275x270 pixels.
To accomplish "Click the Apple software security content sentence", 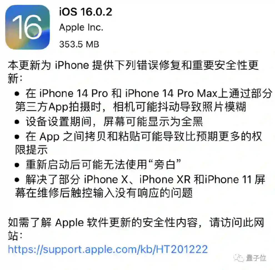I will click(x=136, y=229).
